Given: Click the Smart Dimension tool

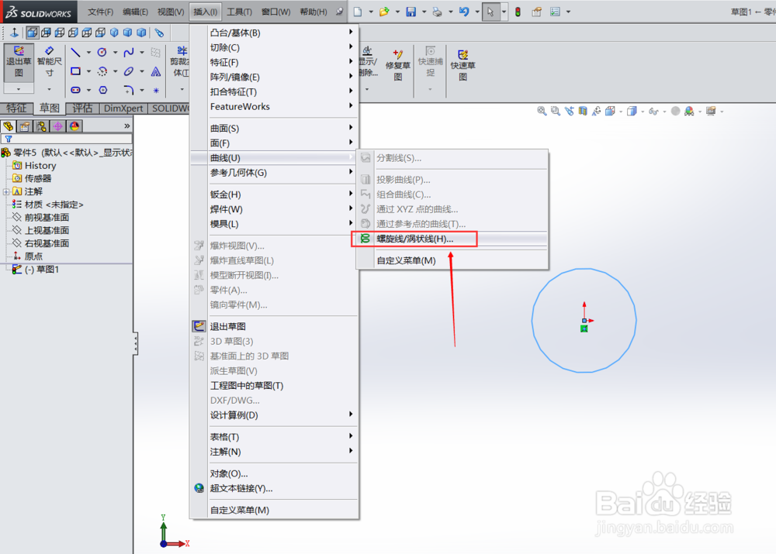Looking at the screenshot, I should 49,62.
